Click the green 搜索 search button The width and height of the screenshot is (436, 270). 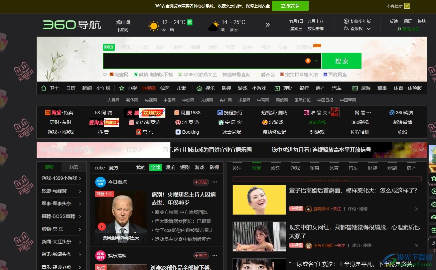pyautogui.click(x=341, y=61)
